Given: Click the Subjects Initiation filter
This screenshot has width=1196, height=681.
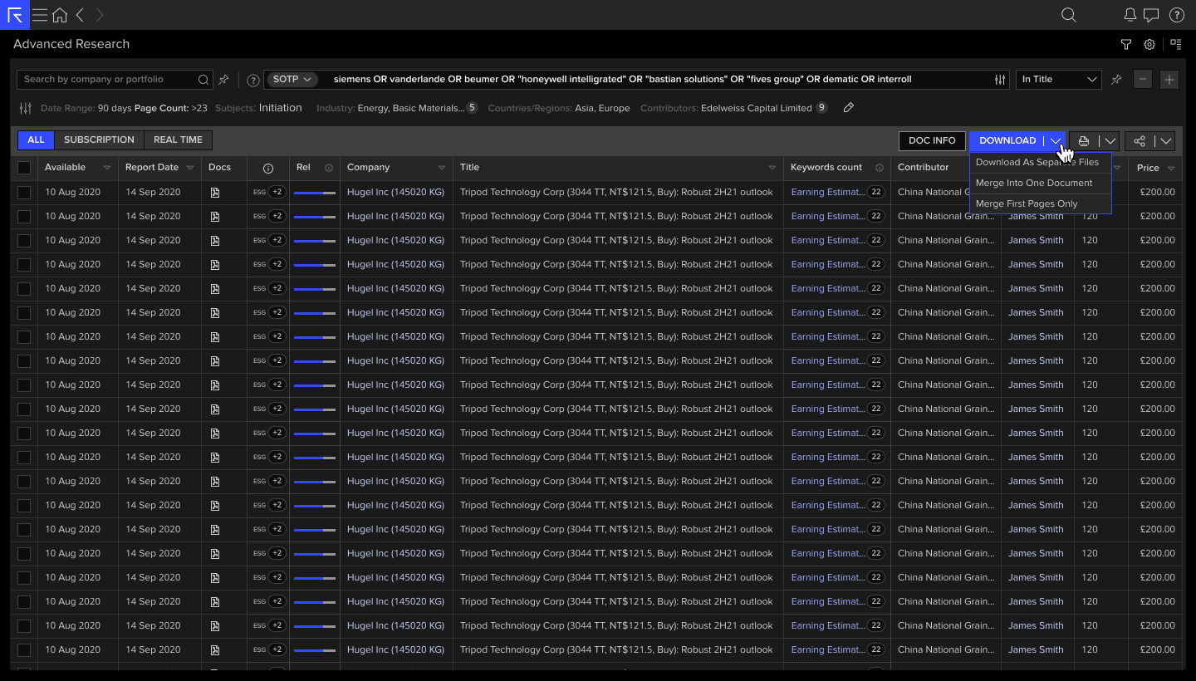Looking at the screenshot, I should coord(258,108).
